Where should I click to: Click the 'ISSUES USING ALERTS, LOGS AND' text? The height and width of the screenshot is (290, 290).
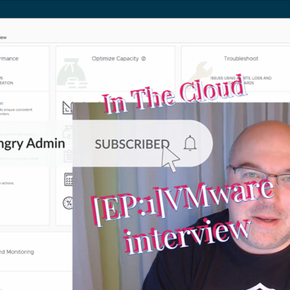[241, 78]
